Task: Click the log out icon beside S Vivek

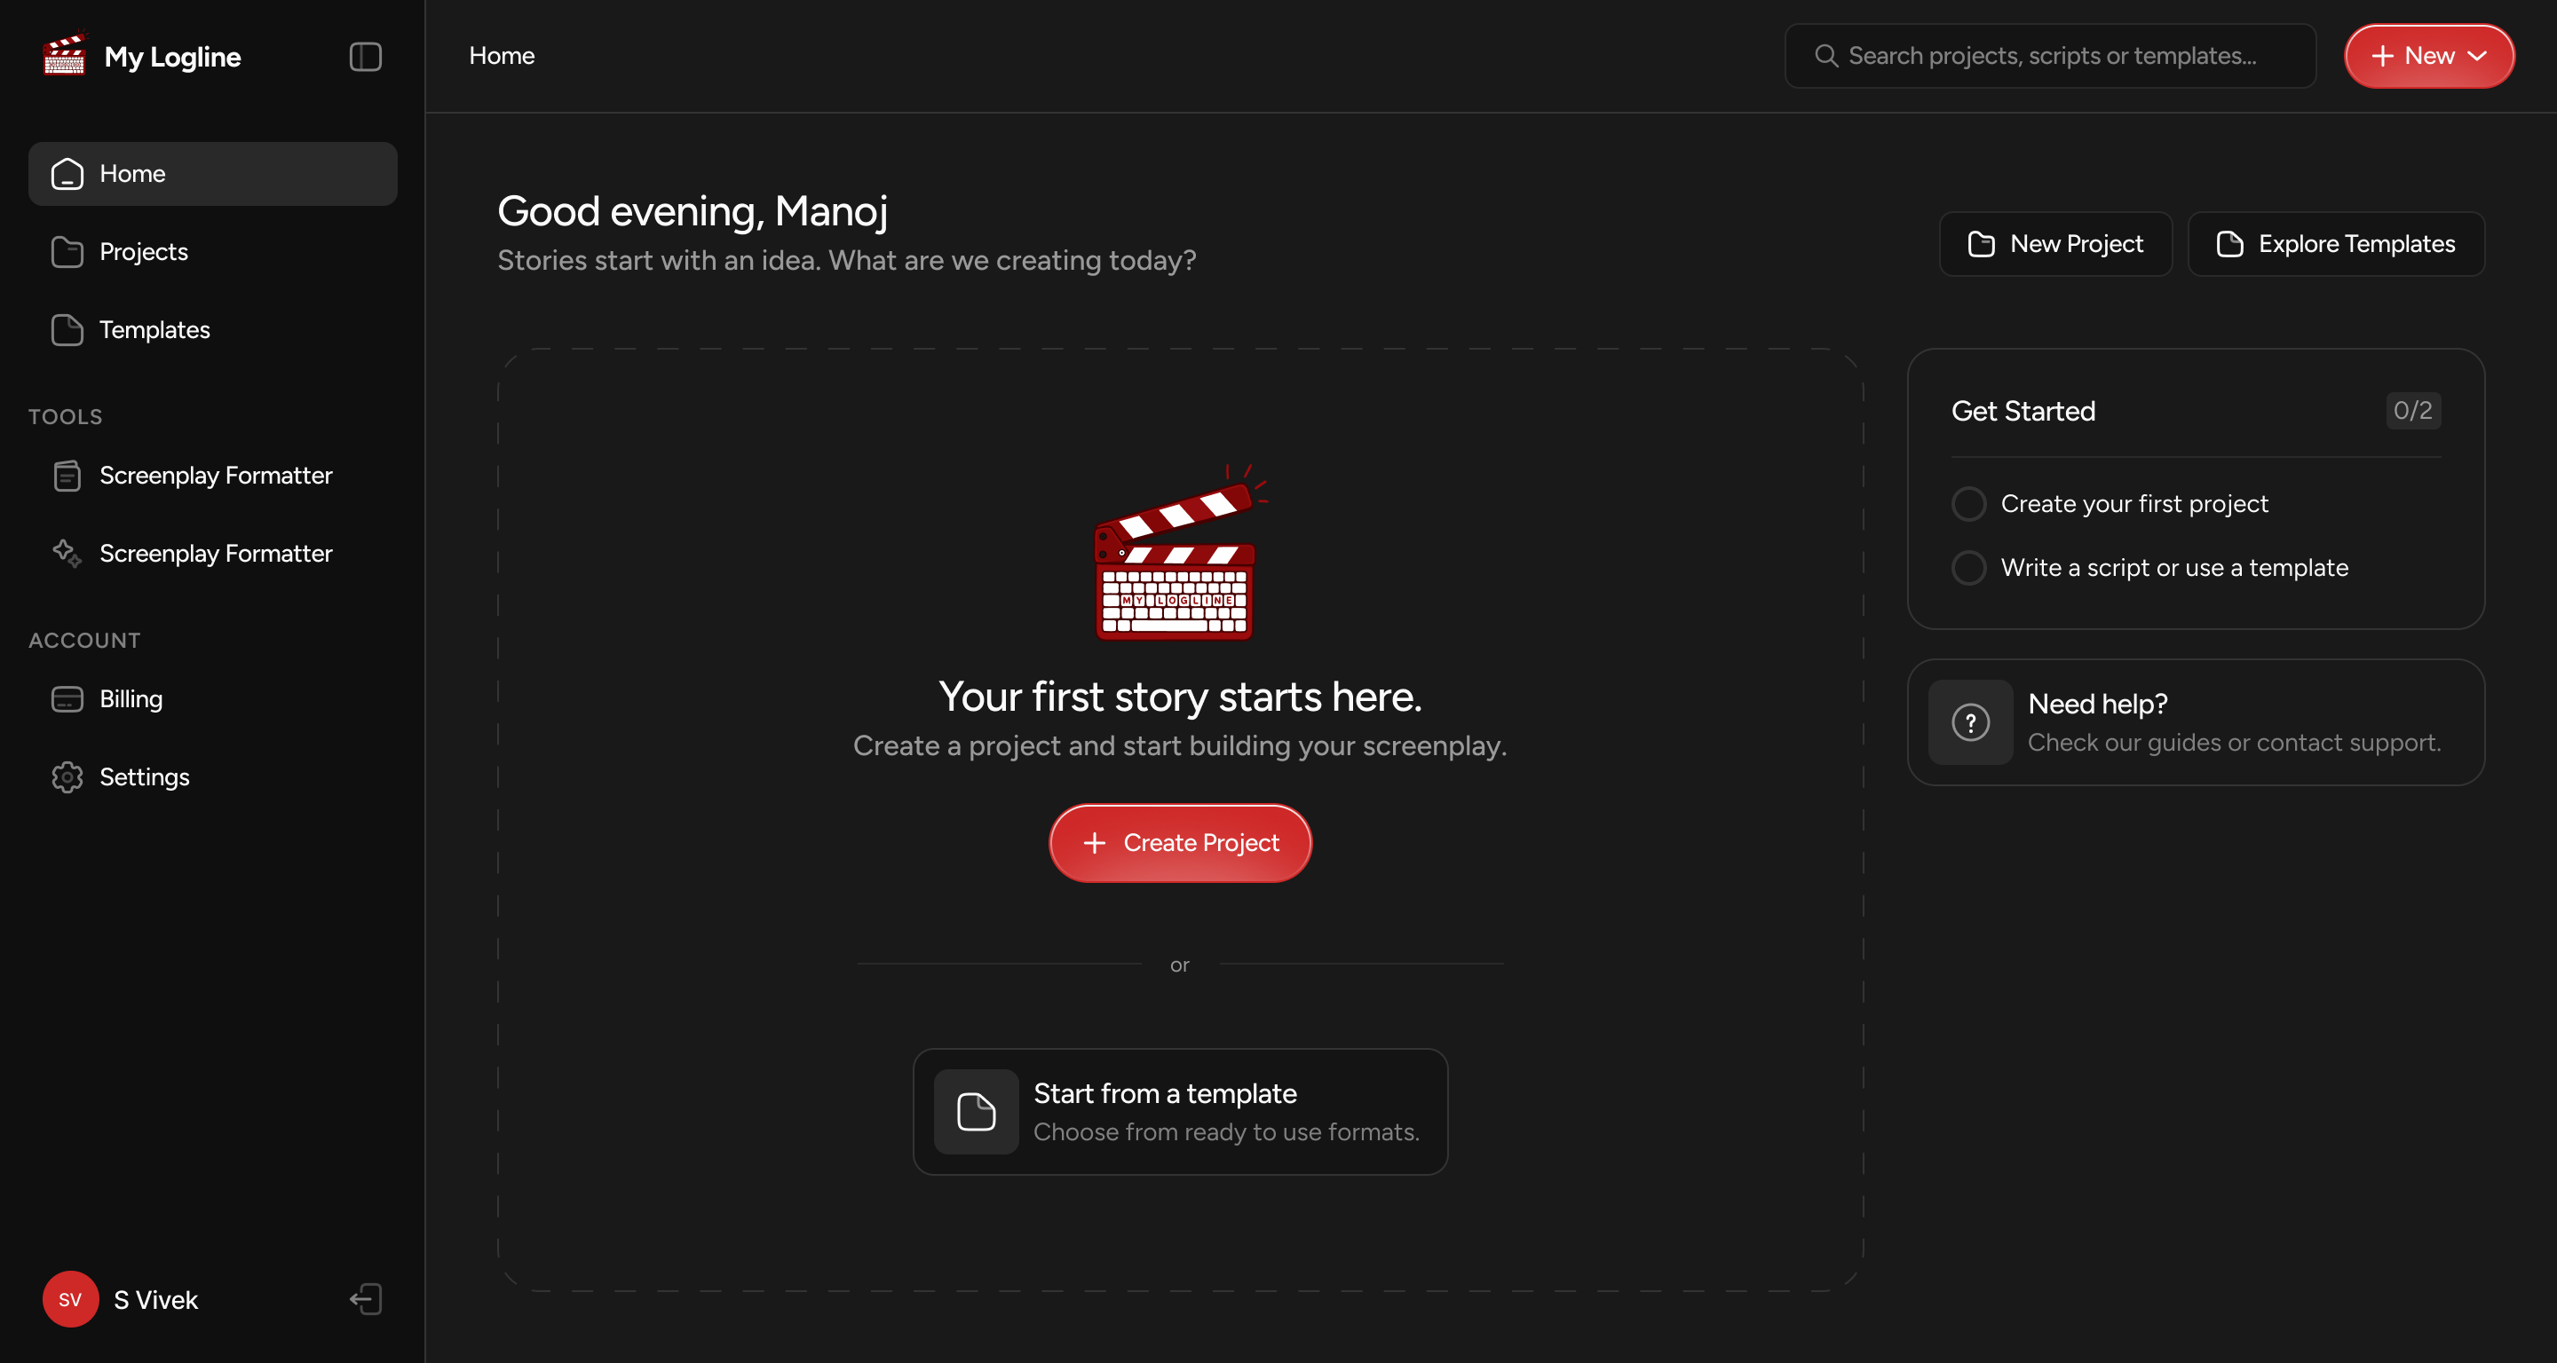Action: pos(365,1298)
